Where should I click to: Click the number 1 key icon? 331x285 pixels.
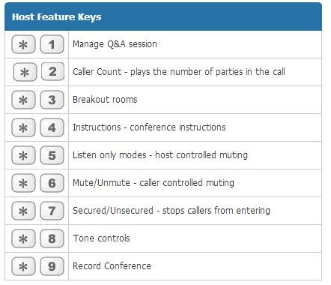(52, 44)
